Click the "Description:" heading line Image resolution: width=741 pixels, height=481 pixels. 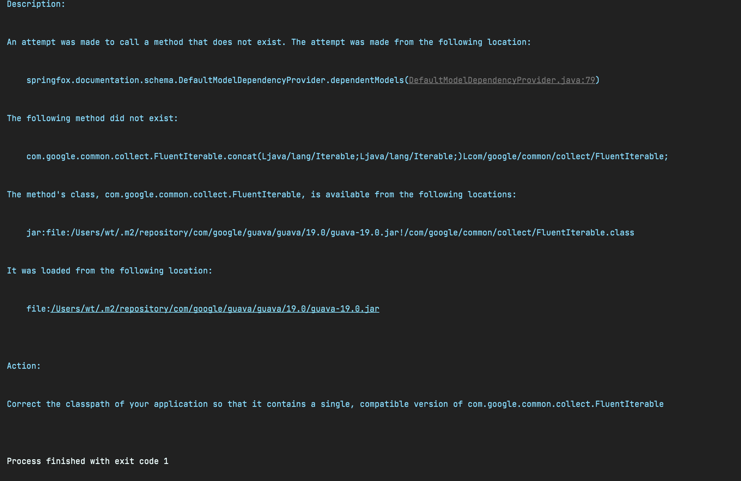pyautogui.click(x=36, y=4)
